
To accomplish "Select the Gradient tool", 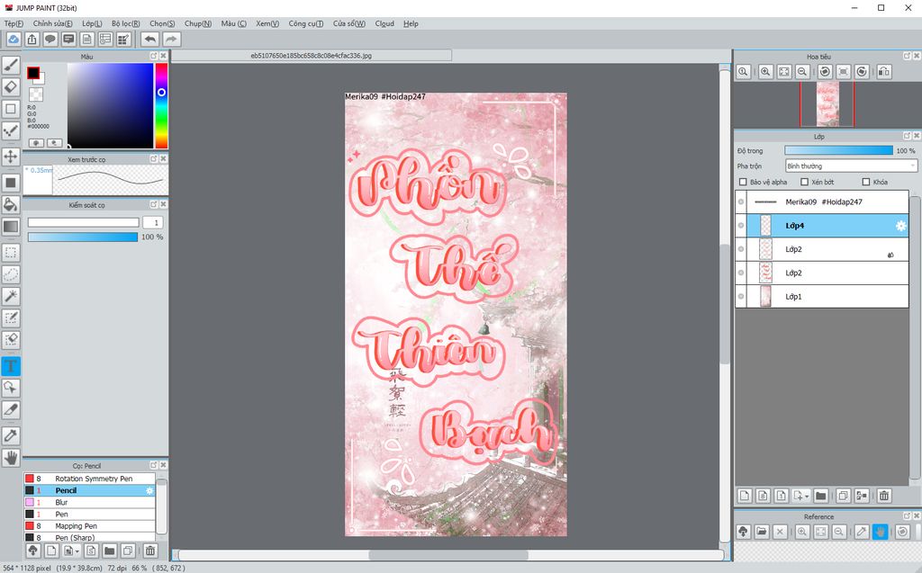I will click(x=11, y=227).
